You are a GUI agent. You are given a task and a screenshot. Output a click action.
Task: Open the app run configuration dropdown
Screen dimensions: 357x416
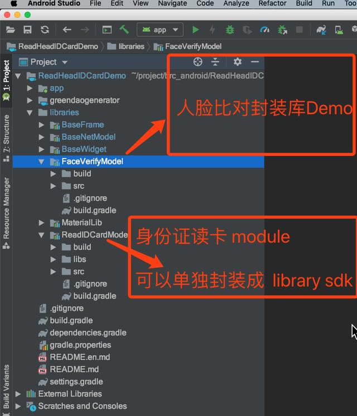click(x=160, y=30)
